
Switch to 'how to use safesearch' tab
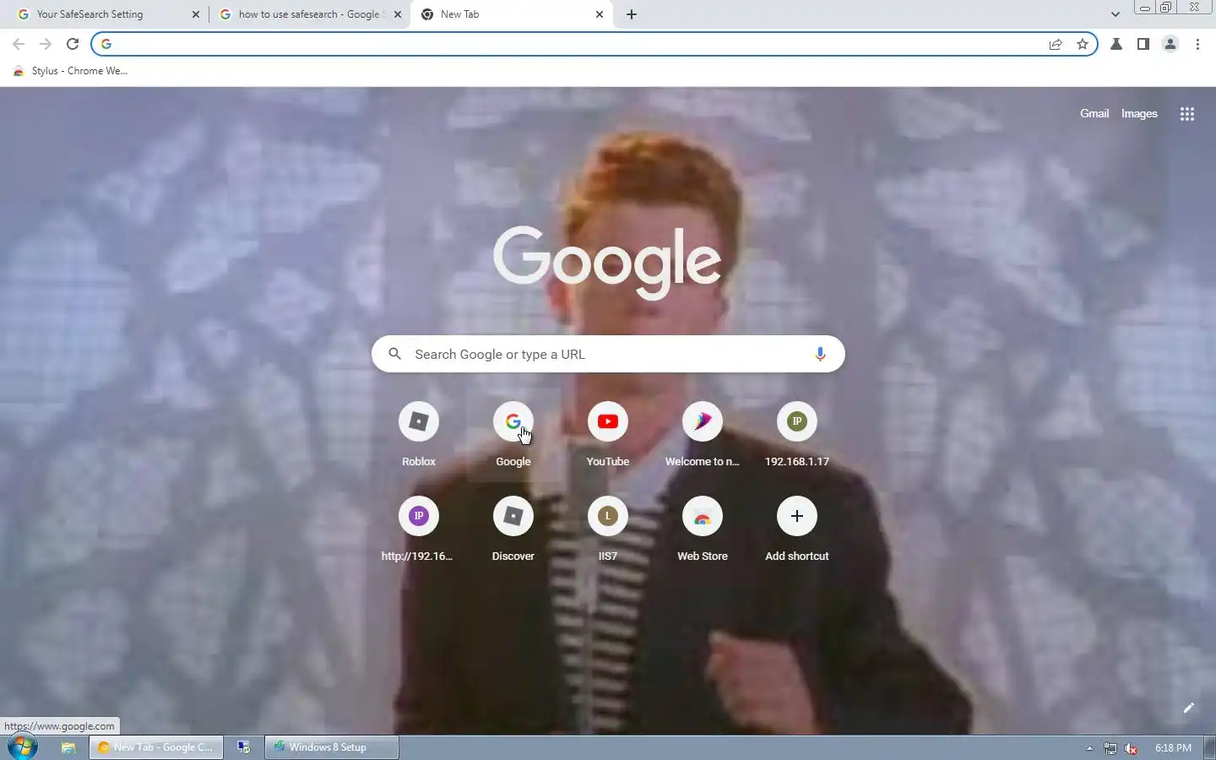[x=309, y=14]
